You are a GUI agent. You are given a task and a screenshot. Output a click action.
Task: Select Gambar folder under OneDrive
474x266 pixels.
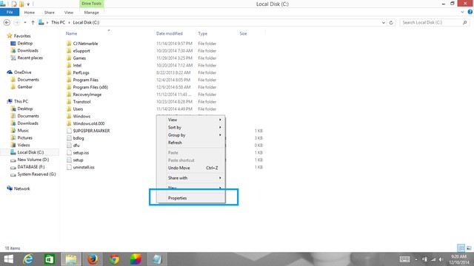tap(24, 86)
